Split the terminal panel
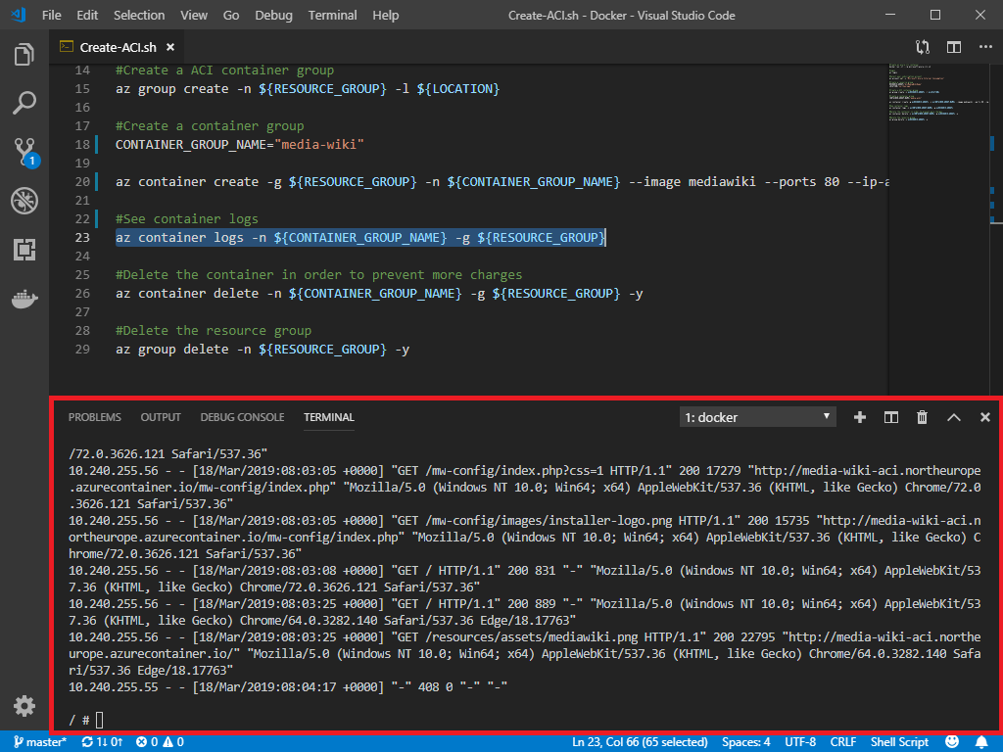 tap(891, 417)
